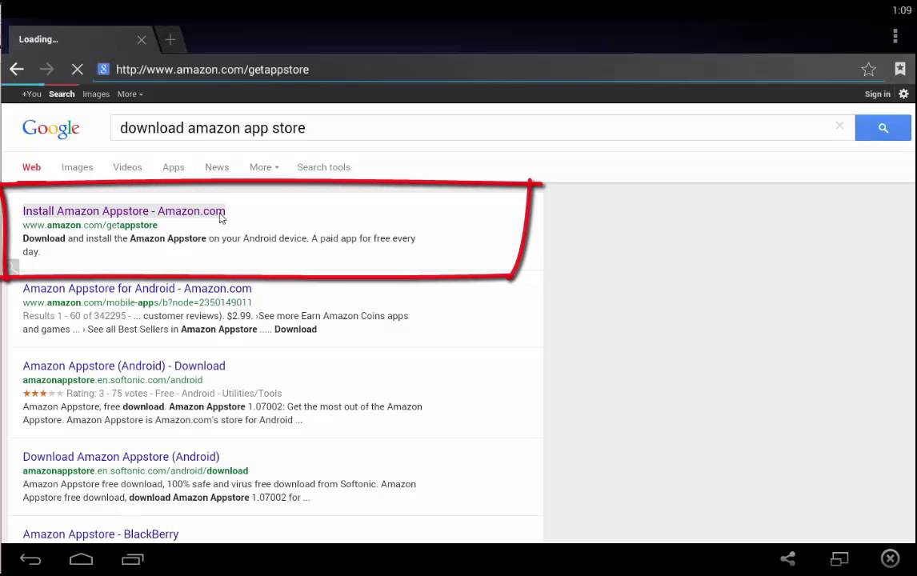Open Search tools
Image resolution: width=917 pixels, height=576 pixels.
point(323,167)
